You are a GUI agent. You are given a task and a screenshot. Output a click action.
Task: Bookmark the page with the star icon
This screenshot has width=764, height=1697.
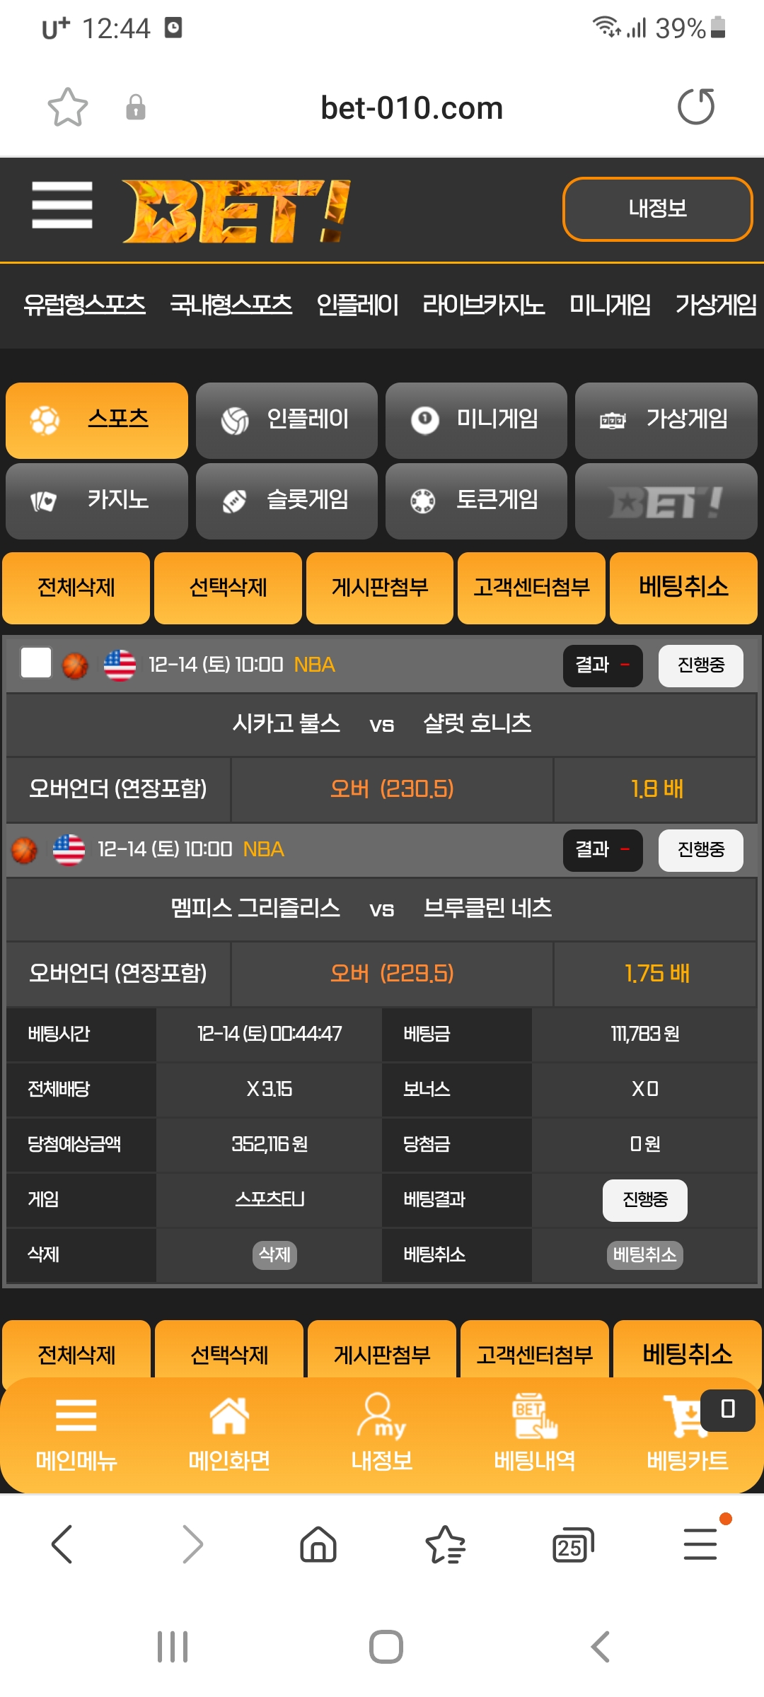coord(68,107)
